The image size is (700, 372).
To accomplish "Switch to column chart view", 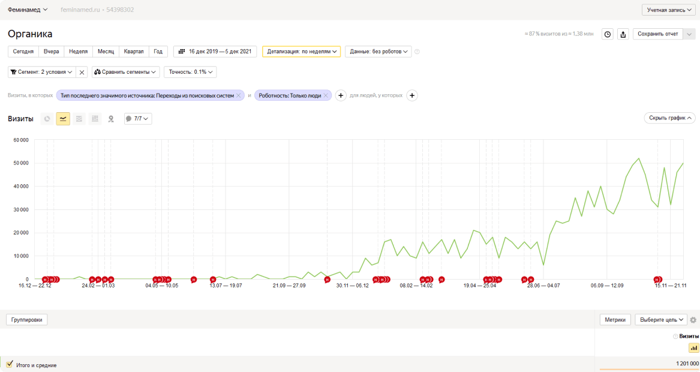I will [x=95, y=119].
